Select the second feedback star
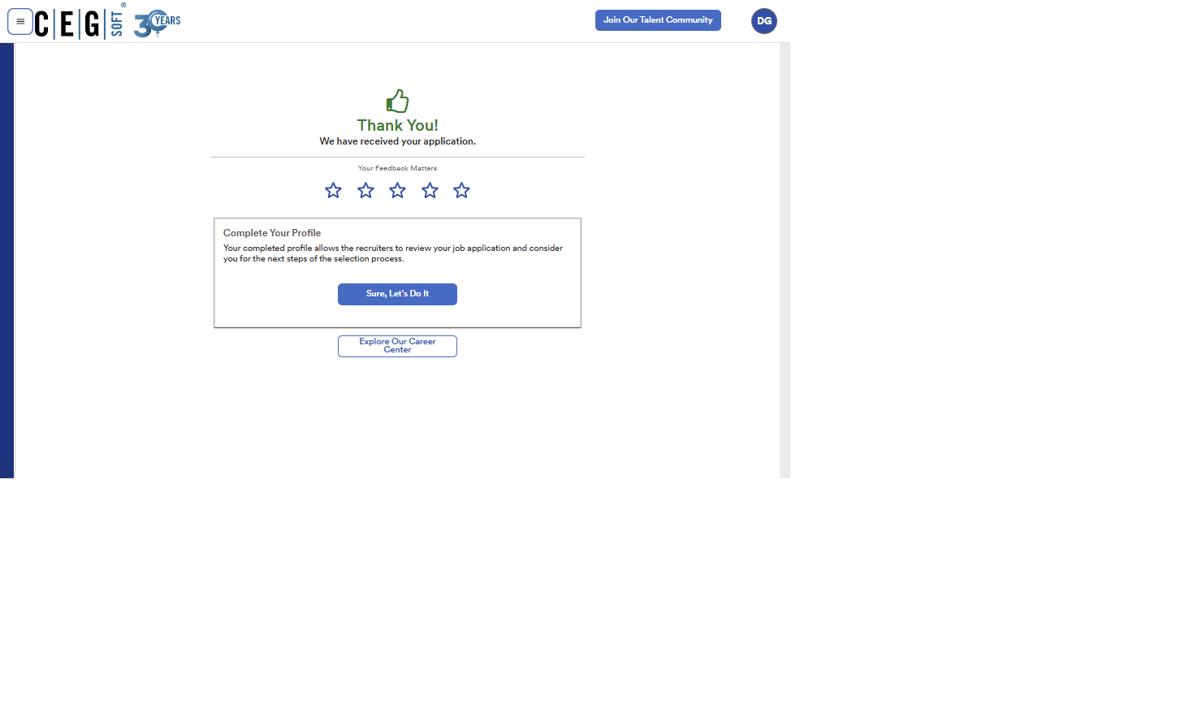 [365, 191]
